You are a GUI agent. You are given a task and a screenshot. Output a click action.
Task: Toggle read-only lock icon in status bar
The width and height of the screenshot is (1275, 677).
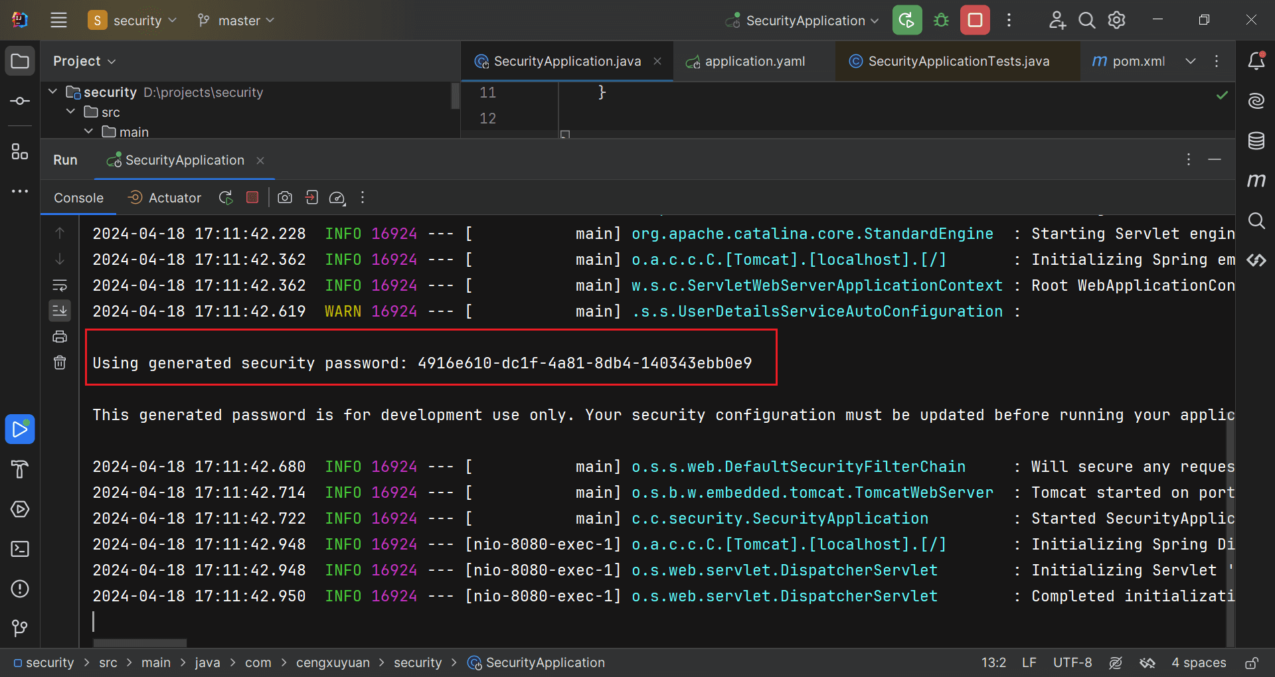pos(1252,662)
